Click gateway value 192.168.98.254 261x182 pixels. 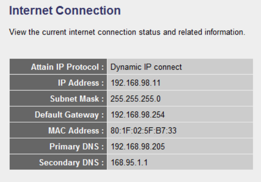(138, 115)
